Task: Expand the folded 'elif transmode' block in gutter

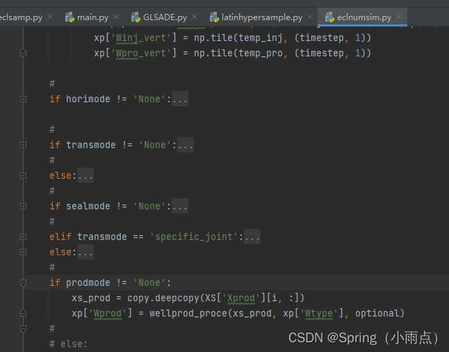Action: tap(24, 237)
